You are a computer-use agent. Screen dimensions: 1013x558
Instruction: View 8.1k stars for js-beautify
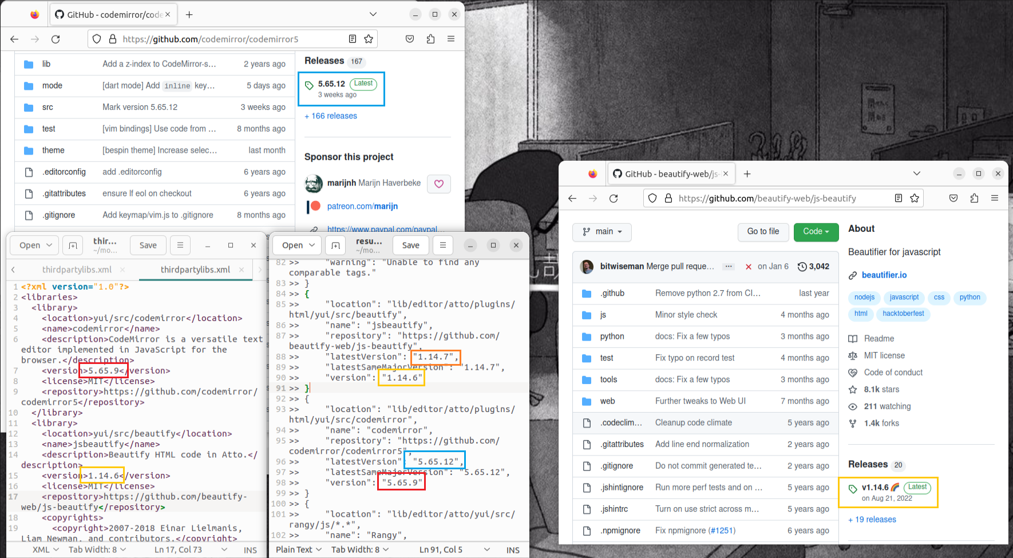[x=881, y=389]
